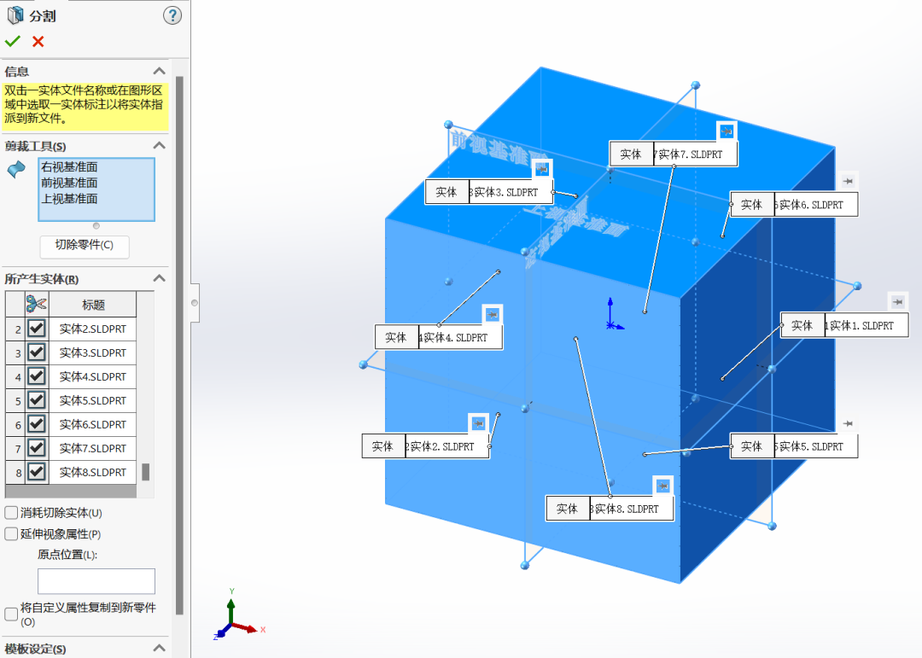The height and width of the screenshot is (658, 922).
Task: Collapse the 剪裁工具 section
Action: point(159,147)
